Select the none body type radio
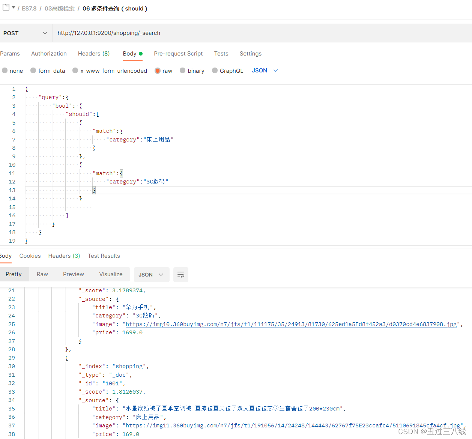Viewport: 472px width, 439px height. coord(5,71)
